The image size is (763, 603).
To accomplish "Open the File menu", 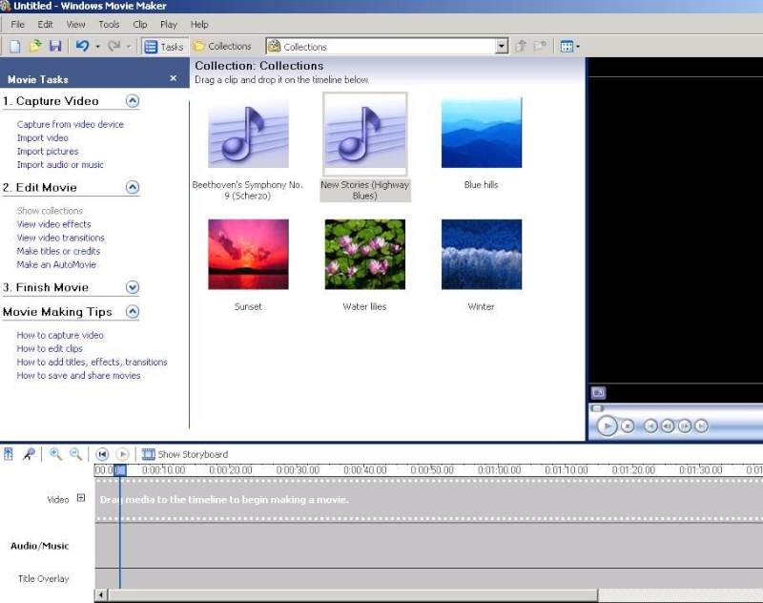I will point(17,25).
